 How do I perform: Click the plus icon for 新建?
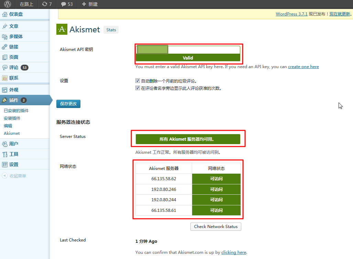pyautogui.click(x=84, y=4)
